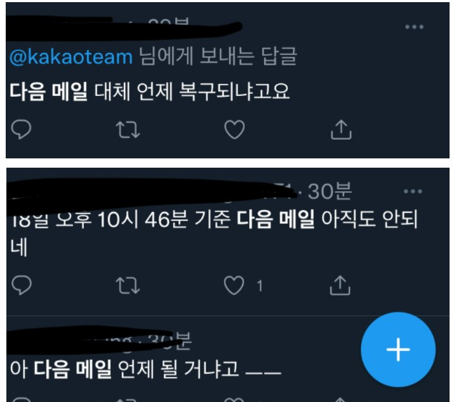The width and height of the screenshot is (456, 402).
Task: Reply to the 10시 46분 tweet
Action: point(21,284)
